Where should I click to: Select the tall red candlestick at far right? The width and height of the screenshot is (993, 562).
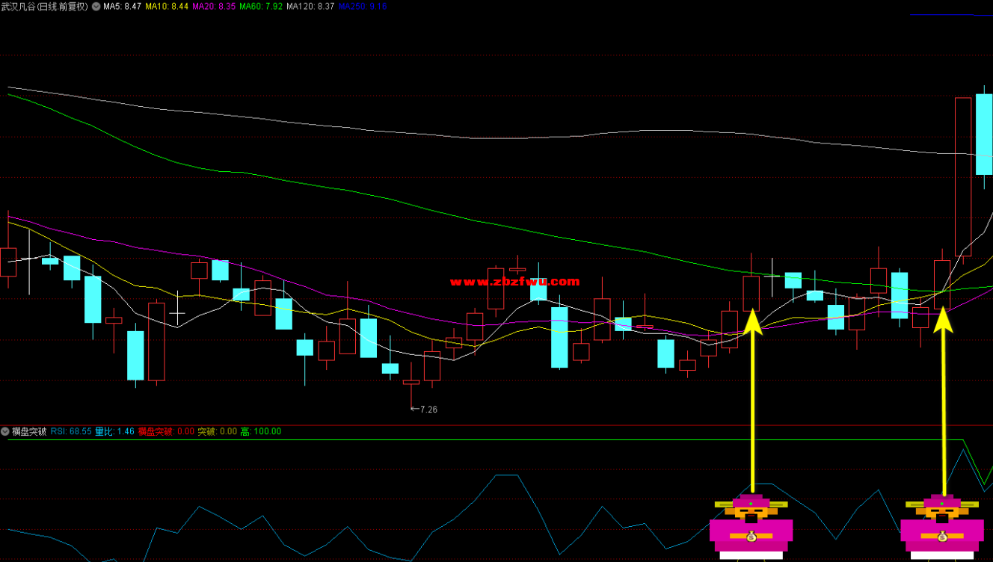963,177
